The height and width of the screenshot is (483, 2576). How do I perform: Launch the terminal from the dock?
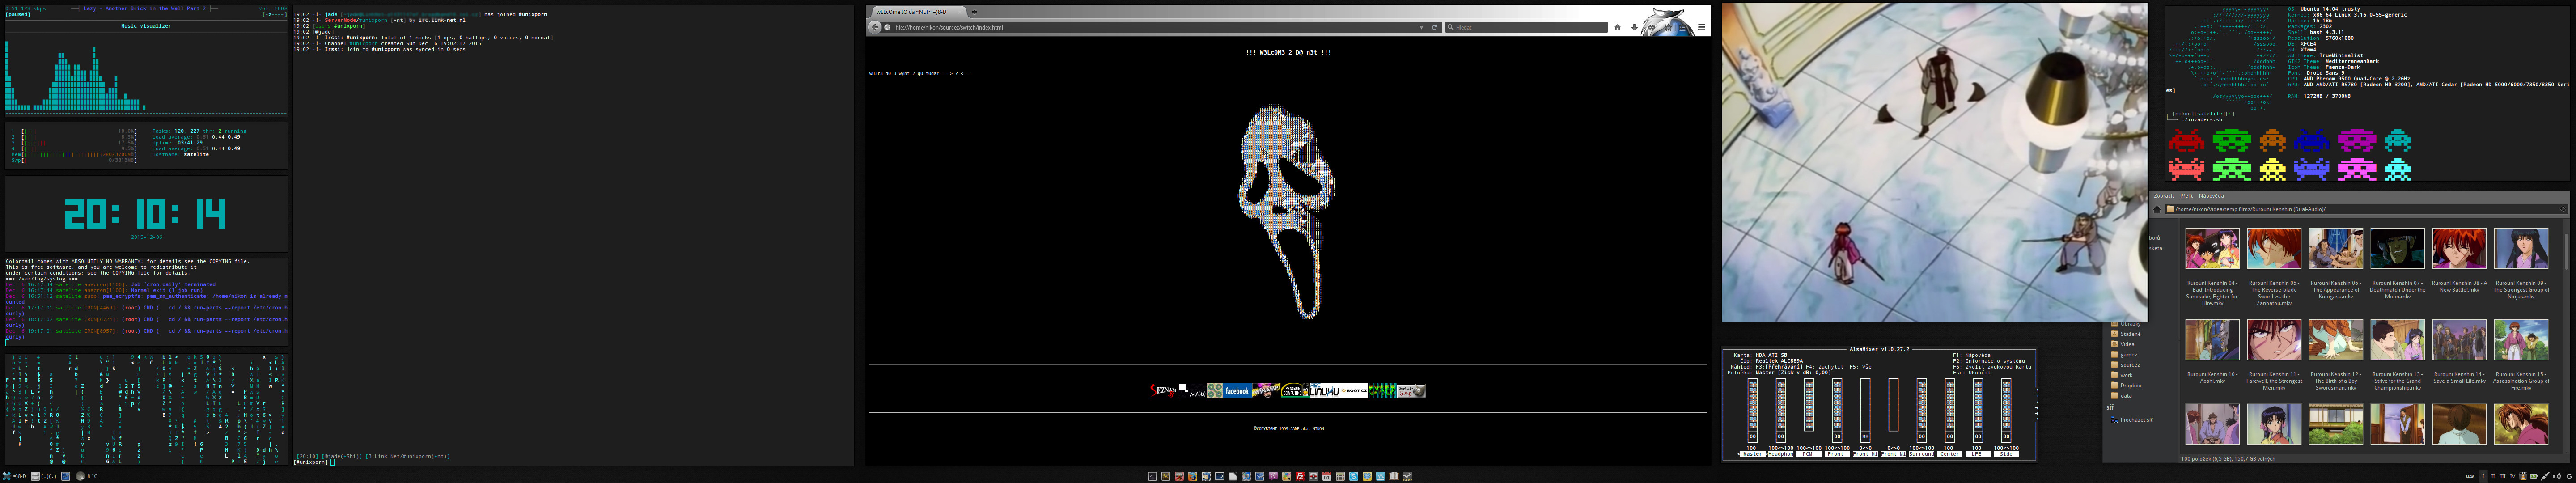click(1152, 476)
